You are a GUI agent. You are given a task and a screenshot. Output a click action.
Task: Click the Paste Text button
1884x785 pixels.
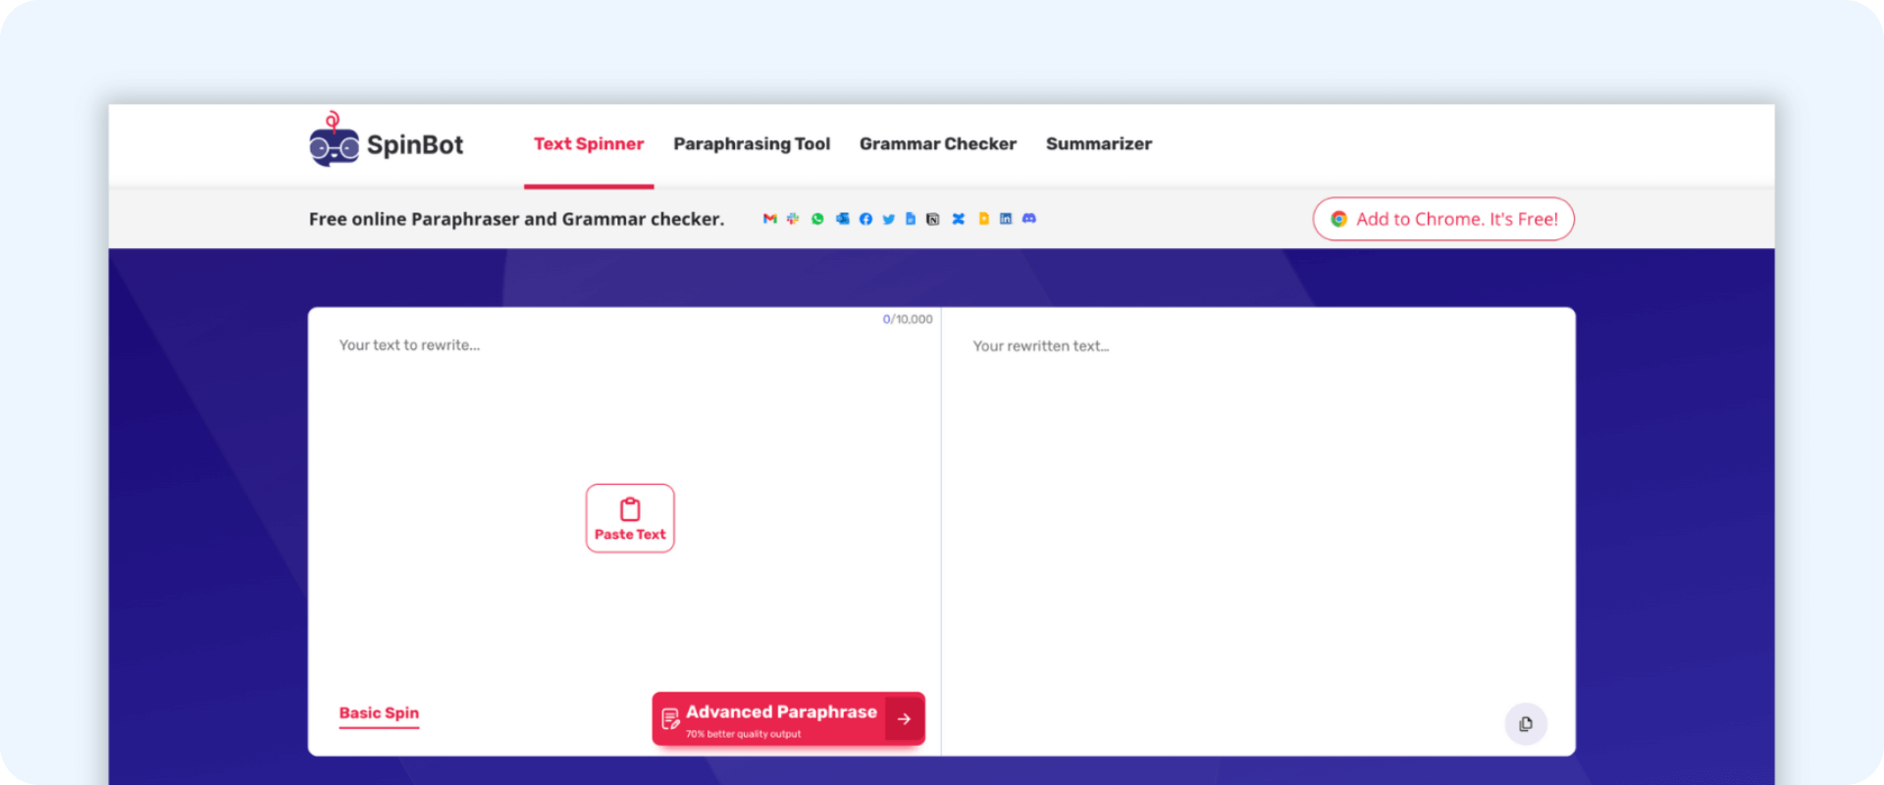(630, 518)
